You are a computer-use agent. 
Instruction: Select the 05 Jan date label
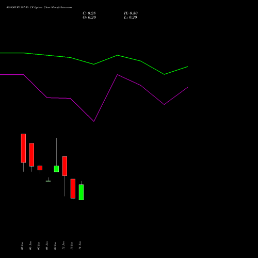[x=22, y=246]
